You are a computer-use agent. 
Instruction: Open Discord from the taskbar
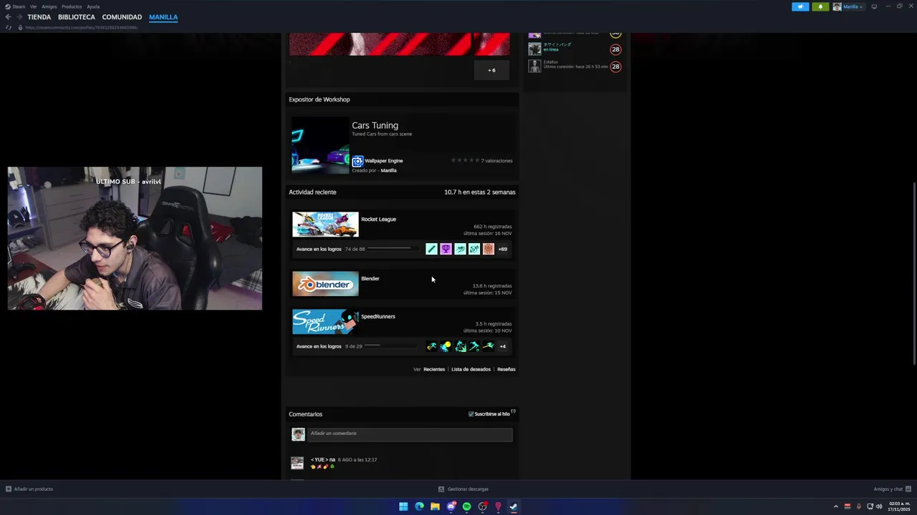(x=451, y=506)
